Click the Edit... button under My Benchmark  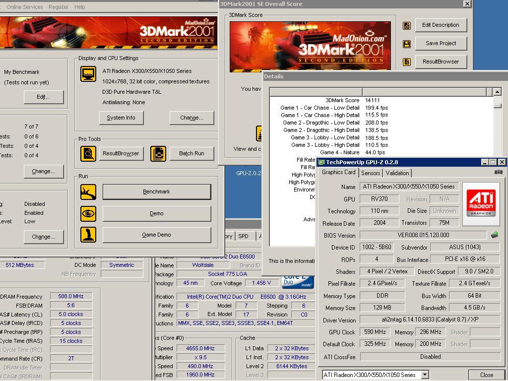tap(44, 97)
